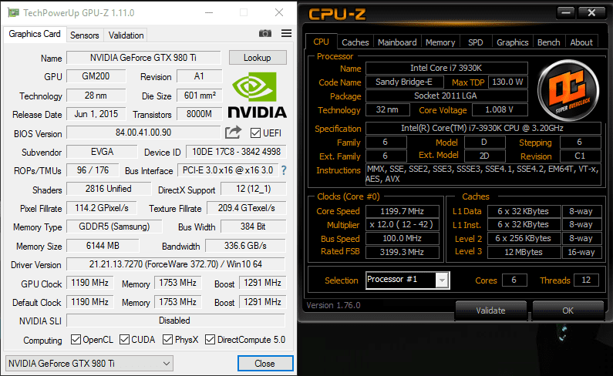Click the Validate button in CPU-Z
The width and height of the screenshot is (613, 376).
click(490, 311)
